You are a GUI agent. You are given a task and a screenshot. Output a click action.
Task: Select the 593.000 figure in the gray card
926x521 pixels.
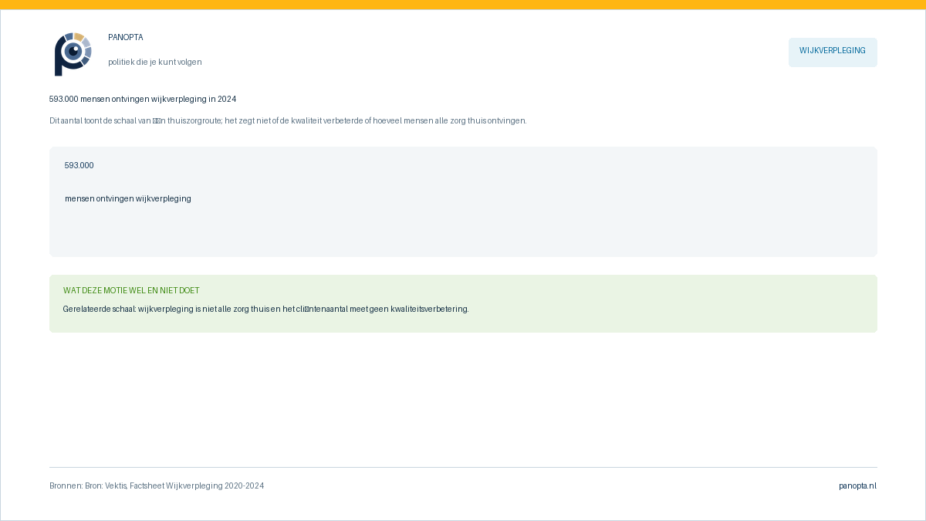pyautogui.click(x=79, y=165)
